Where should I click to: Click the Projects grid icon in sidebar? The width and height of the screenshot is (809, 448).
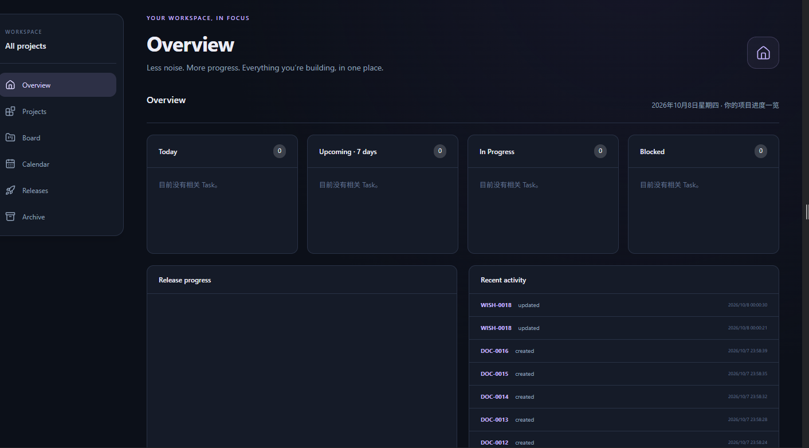10,111
